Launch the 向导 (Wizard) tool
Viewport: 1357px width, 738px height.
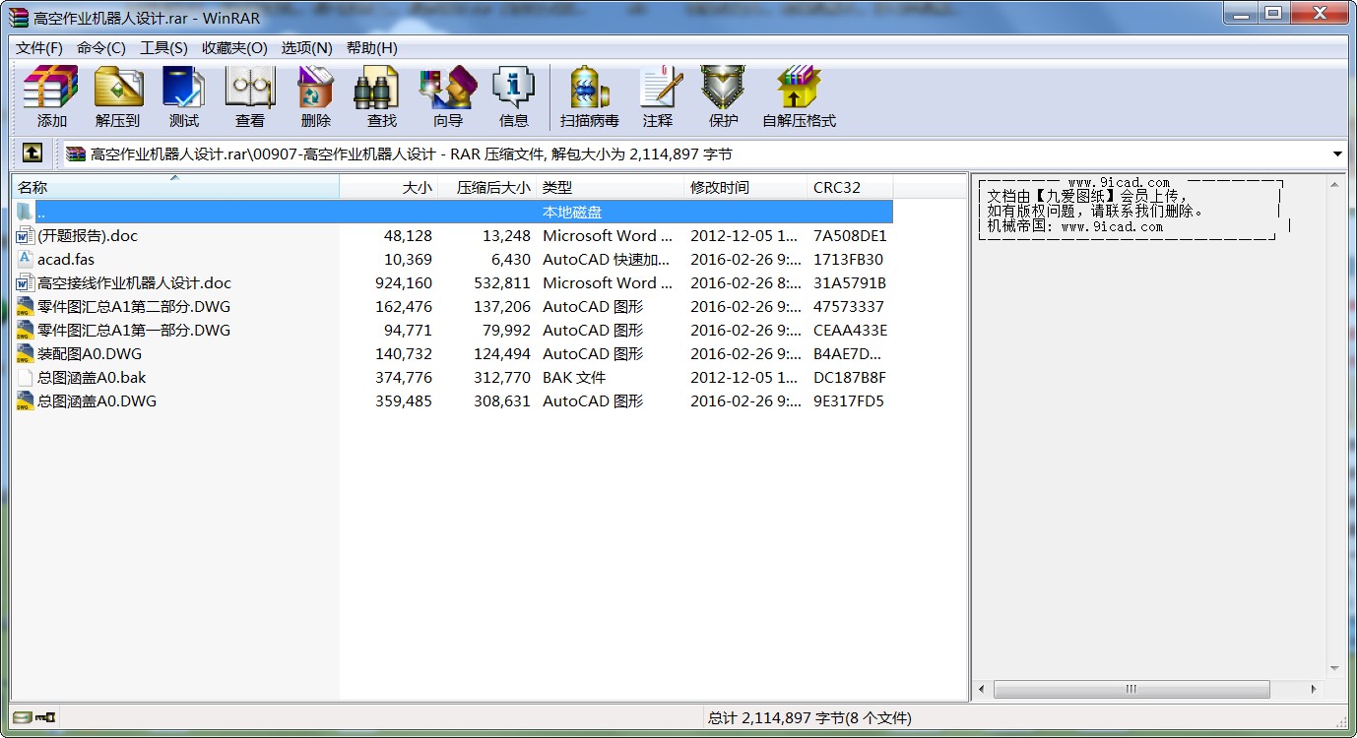[447, 96]
